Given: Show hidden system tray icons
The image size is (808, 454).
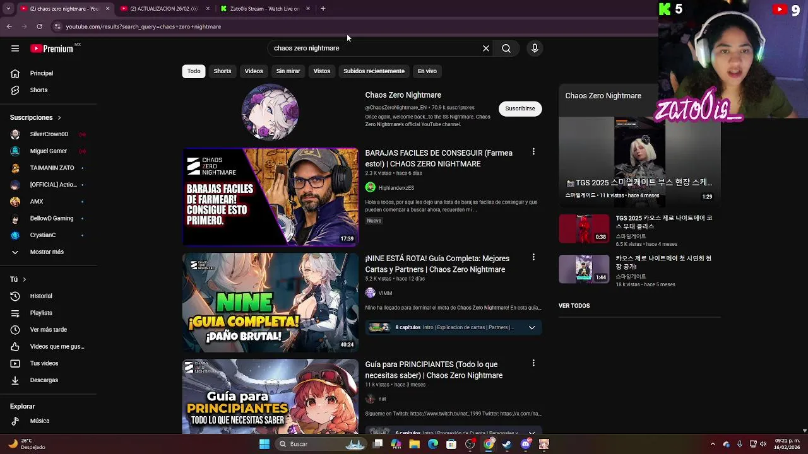Looking at the screenshot, I should (713, 444).
